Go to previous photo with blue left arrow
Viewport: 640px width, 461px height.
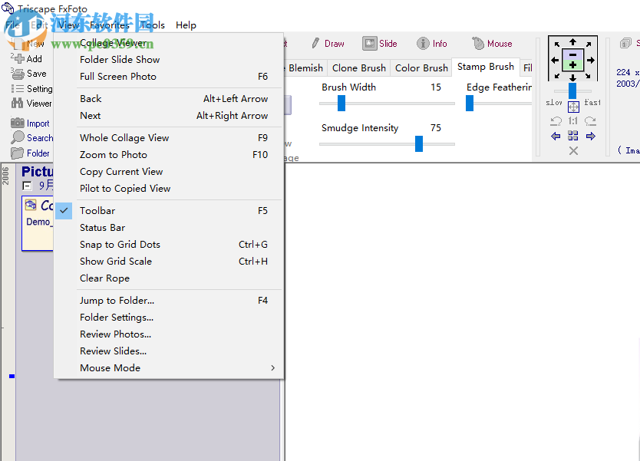[x=556, y=136]
